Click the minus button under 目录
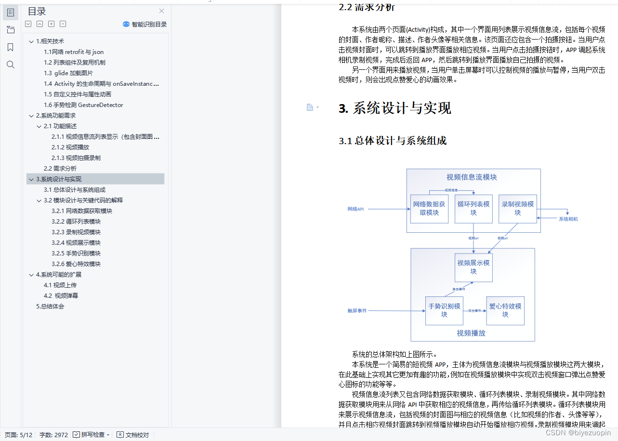618x441 pixels. pyautogui.click(x=63, y=24)
